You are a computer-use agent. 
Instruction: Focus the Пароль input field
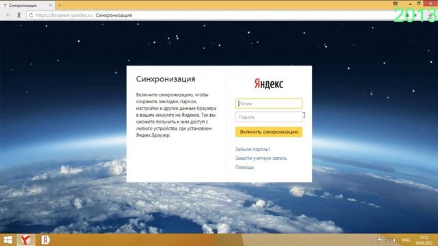point(269,117)
